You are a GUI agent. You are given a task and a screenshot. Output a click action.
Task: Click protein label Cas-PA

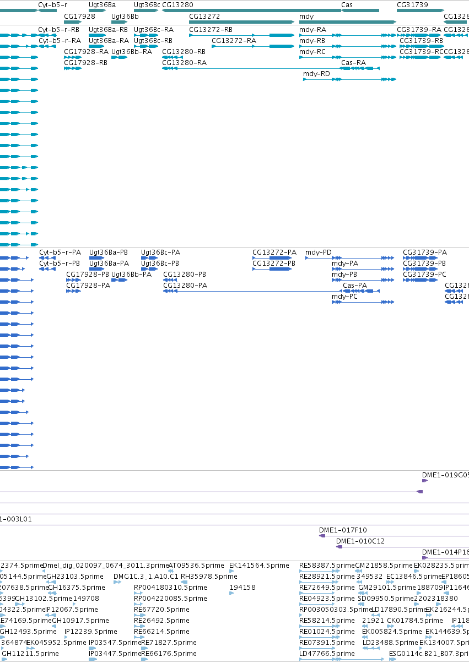(355, 285)
